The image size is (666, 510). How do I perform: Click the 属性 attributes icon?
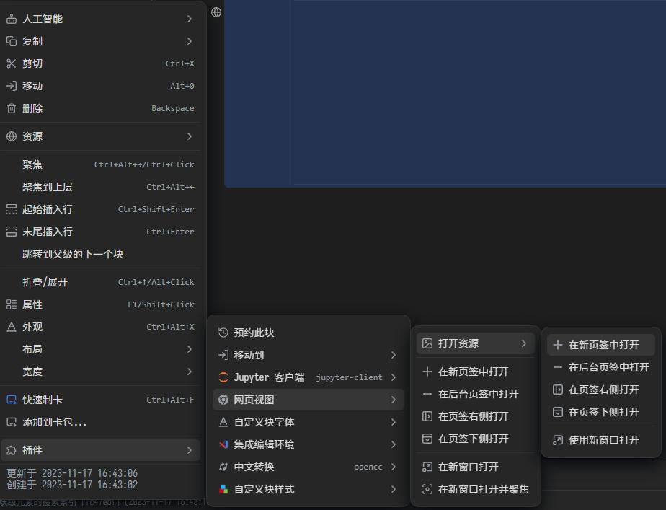point(10,304)
